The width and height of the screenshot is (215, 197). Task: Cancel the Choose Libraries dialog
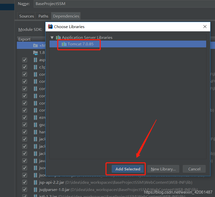click(194, 169)
